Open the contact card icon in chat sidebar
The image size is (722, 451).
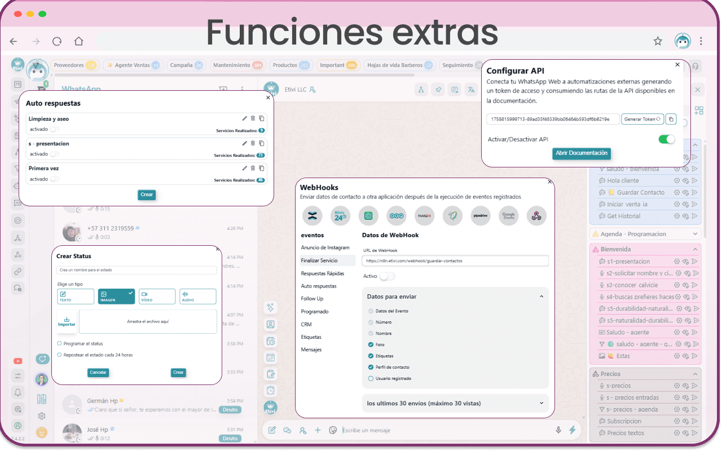pos(270,324)
